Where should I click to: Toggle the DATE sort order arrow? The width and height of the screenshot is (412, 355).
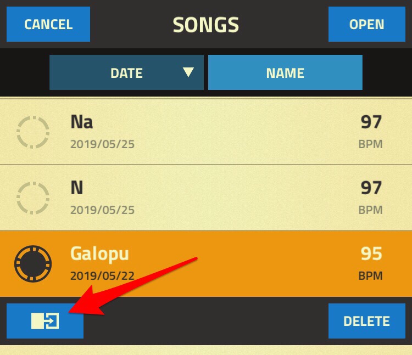[x=188, y=72]
